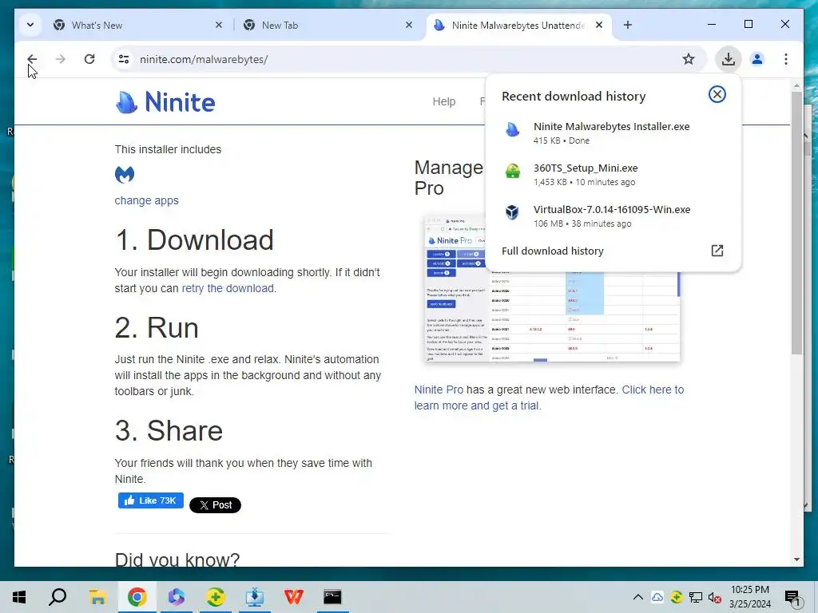Close the Recent download history popup
This screenshot has height=613, width=818.
click(x=717, y=94)
